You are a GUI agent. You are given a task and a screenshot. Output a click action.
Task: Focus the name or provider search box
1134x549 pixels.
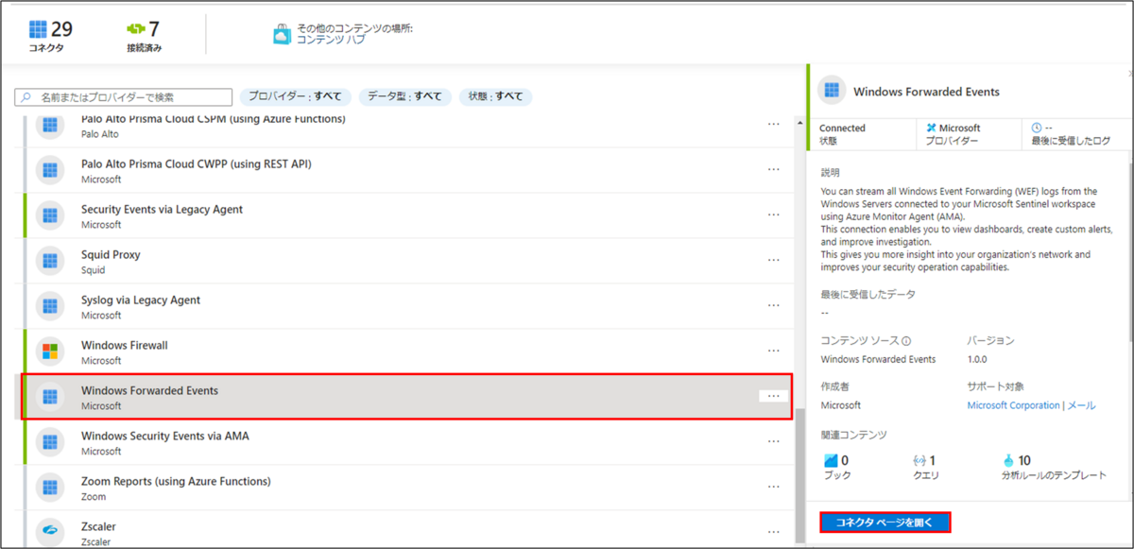pos(124,97)
